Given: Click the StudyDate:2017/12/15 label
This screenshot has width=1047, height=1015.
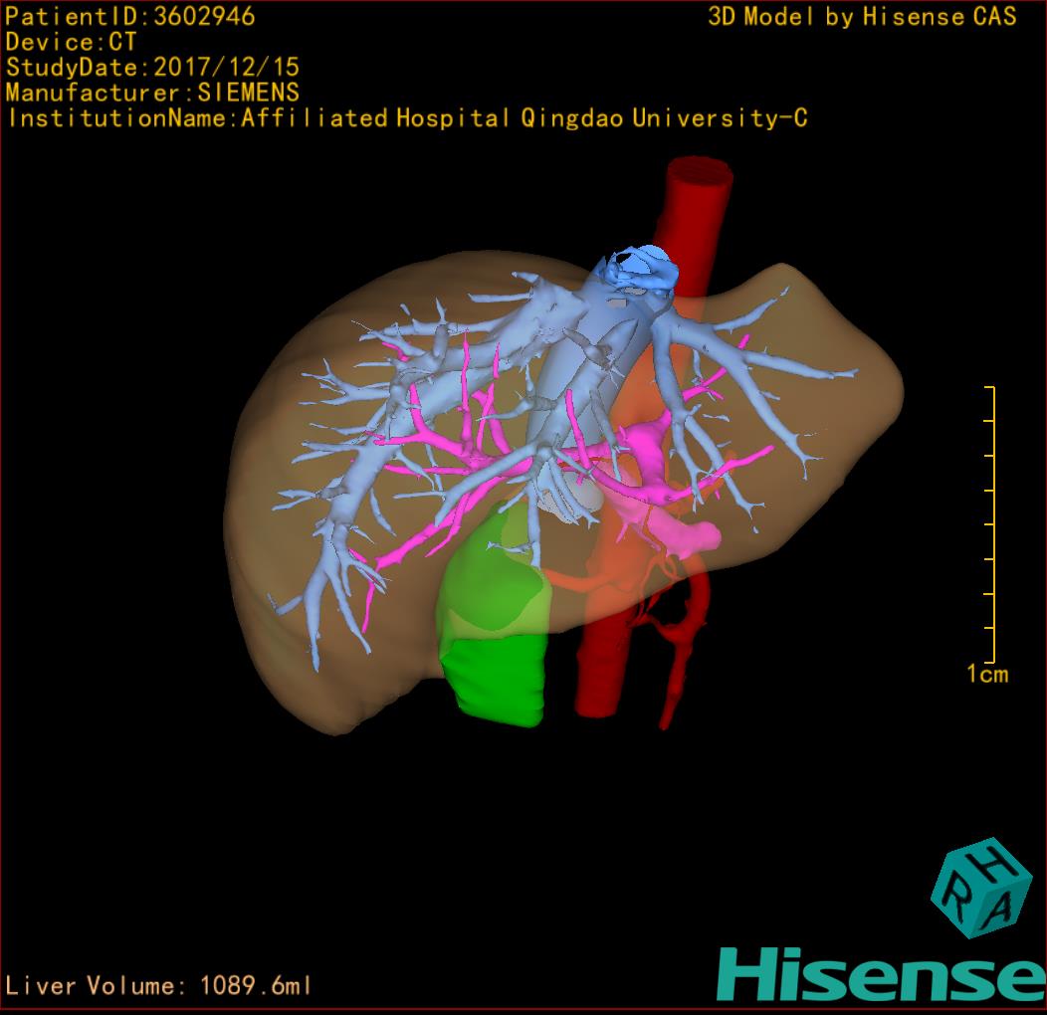Looking at the screenshot, I should coord(152,68).
